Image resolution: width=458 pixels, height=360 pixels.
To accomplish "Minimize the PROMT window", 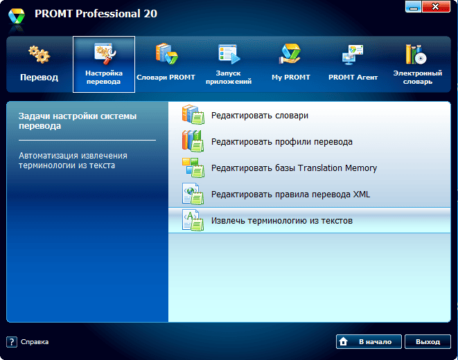I will point(413,7).
